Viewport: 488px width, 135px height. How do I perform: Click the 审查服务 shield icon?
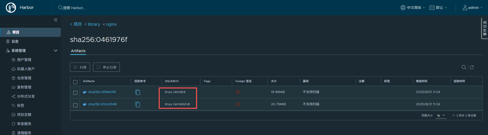click(13, 124)
